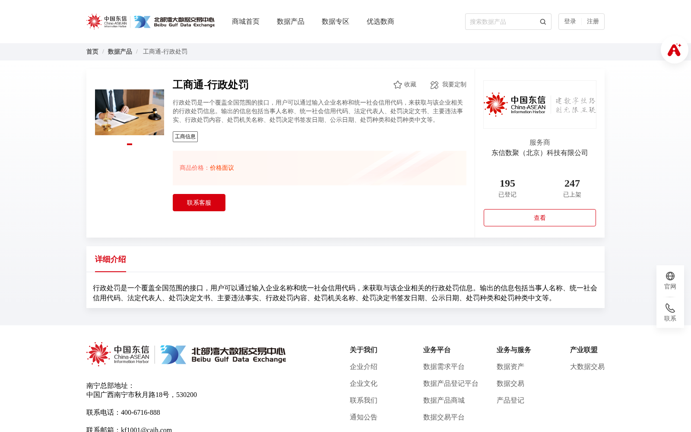This screenshot has height=432, width=691.
Task: Click the header China-ASEAN logo
Action: point(107,22)
